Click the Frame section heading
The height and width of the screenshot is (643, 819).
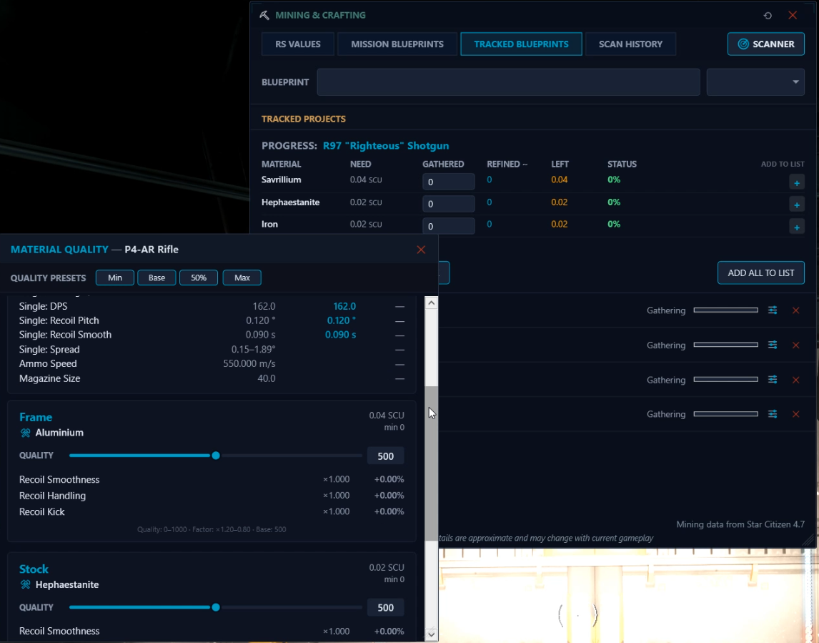pos(36,417)
